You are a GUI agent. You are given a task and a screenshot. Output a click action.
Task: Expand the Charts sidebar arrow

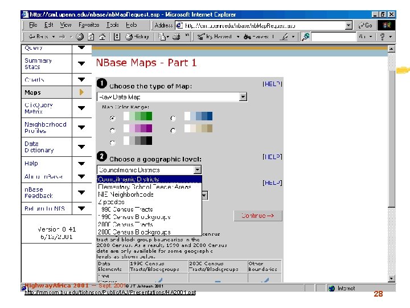click(81, 79)
